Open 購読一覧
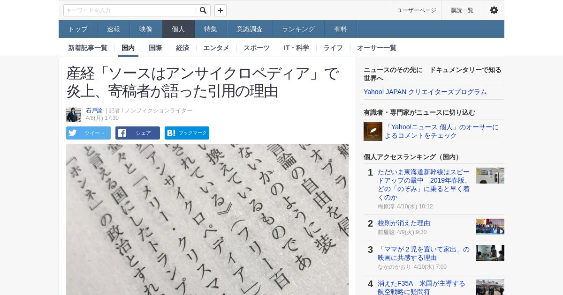 pos(462,10)
